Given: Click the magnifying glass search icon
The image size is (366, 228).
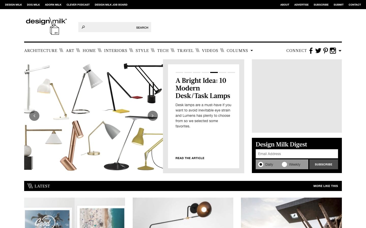Looking at the screenshot, I should 83,27.
